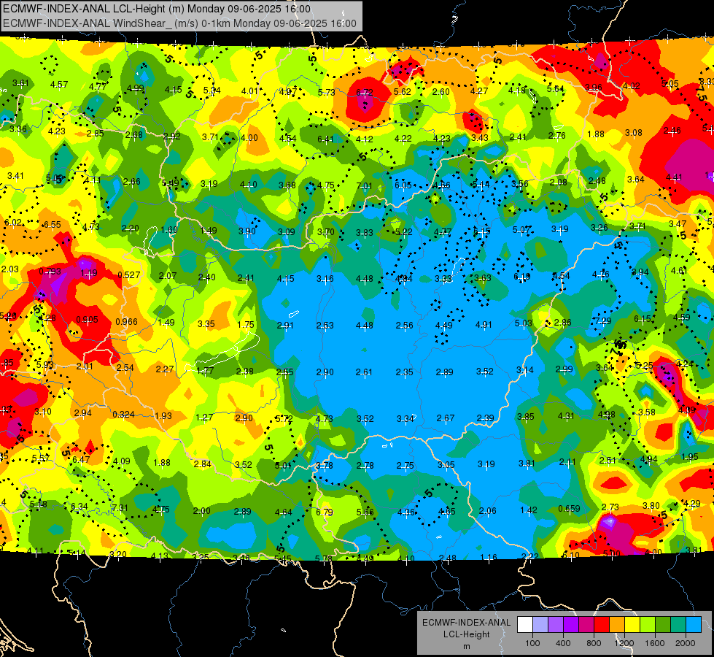This screenshot has height=657, width=714.
Task: Click the dark green legend swatch
Action: coord(663,624)
